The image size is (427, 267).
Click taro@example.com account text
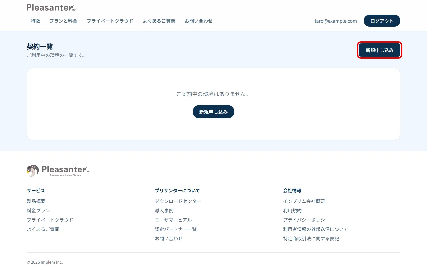point(336,21)
